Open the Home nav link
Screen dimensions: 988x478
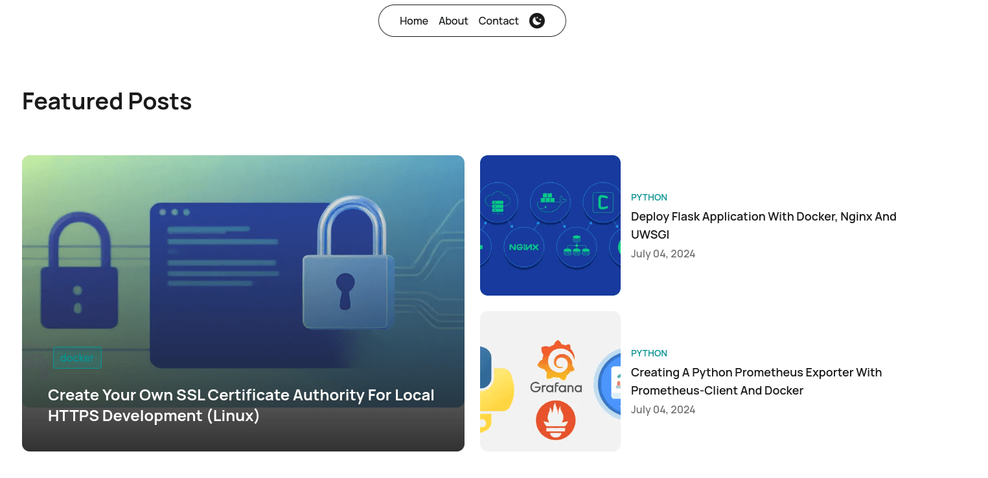click(413, 21)
